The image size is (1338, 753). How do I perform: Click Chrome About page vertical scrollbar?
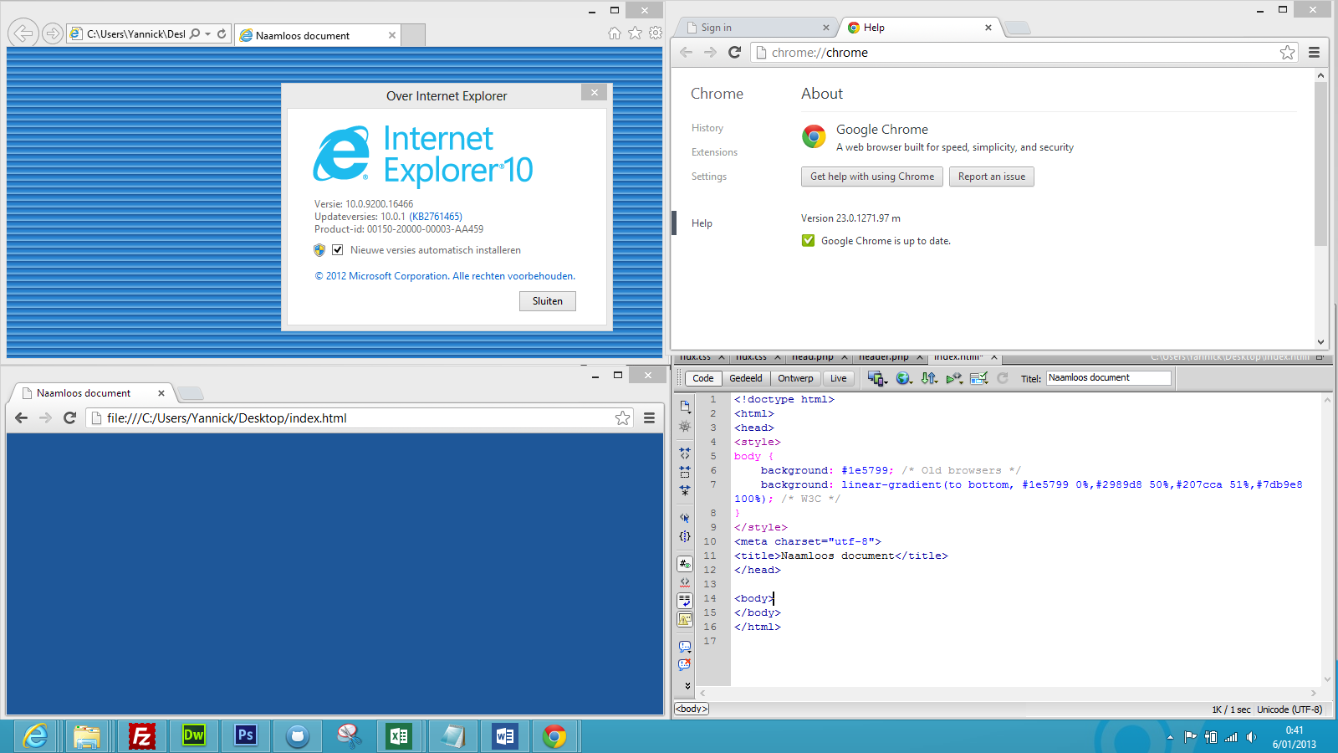[1321, 164]
